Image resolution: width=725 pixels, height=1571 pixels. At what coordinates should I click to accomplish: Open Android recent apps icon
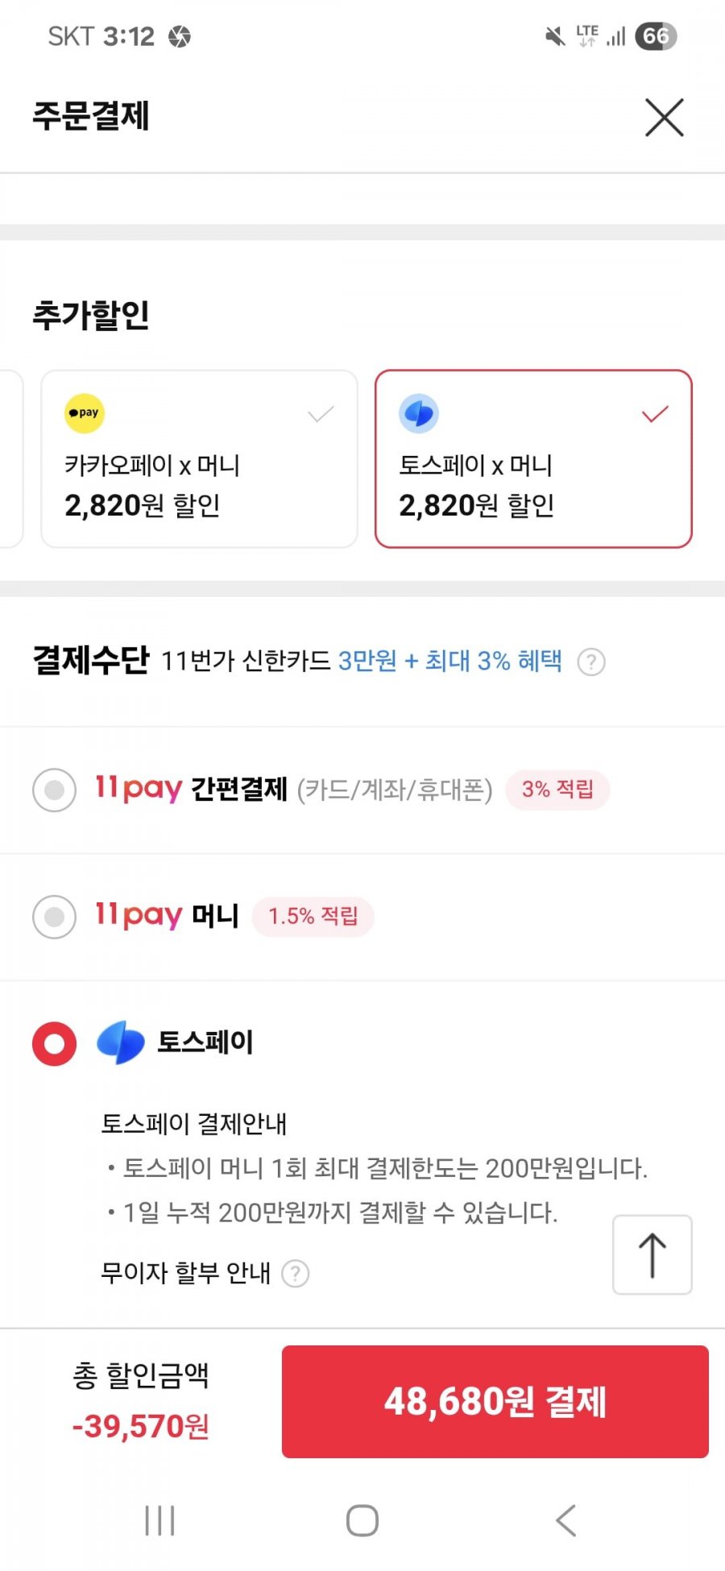159,1520
